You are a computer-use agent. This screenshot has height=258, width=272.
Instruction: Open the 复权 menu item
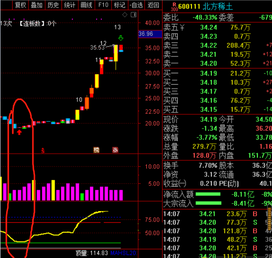[x=20, y=5]
